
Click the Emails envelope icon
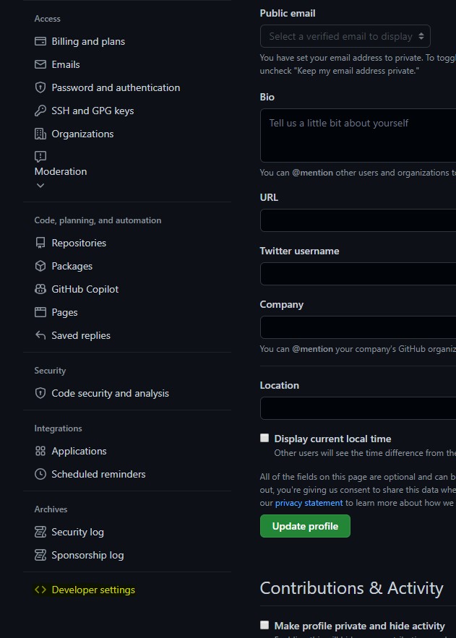pos(40,64)
